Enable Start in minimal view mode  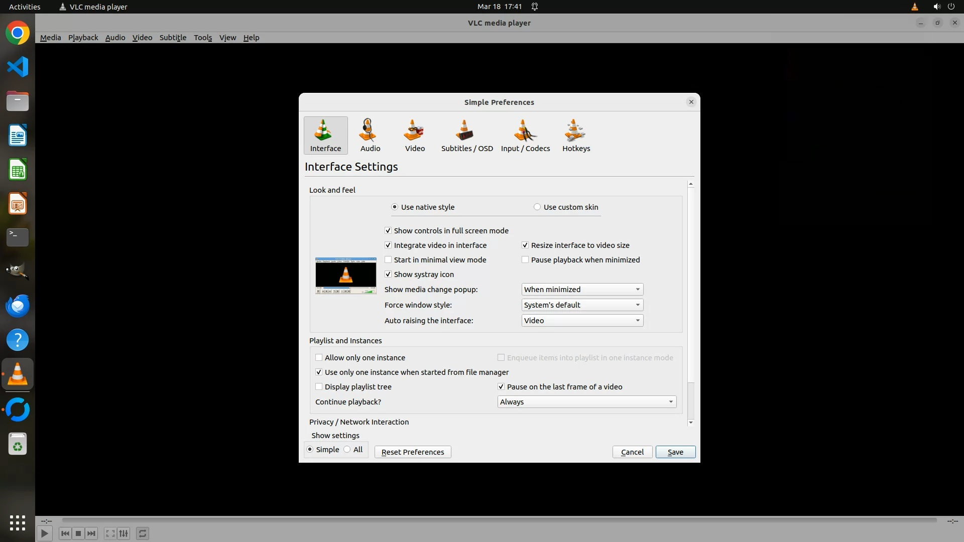388,260
